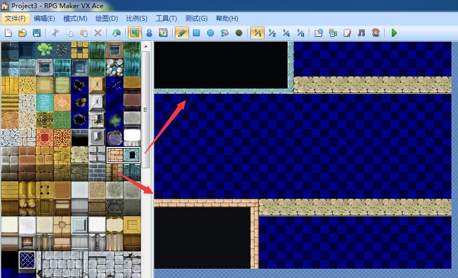Pick the red-gold lattice carpet tile
This screenshot has height=278, width=458.
click(x=62, y=138)
